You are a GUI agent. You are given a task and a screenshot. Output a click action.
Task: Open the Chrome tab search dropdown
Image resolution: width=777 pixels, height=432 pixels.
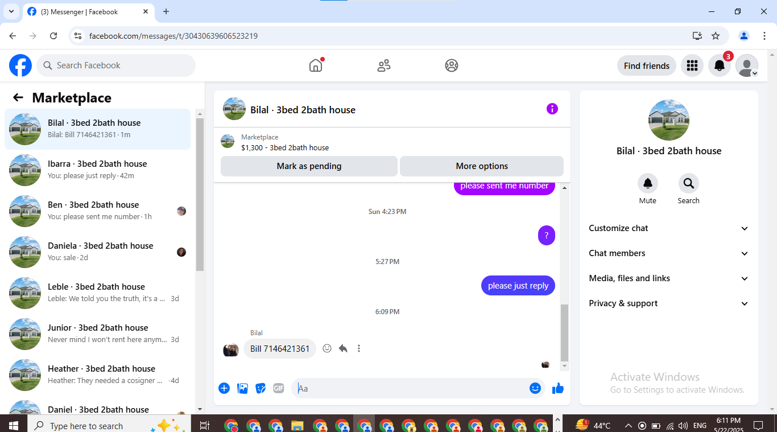11,11
